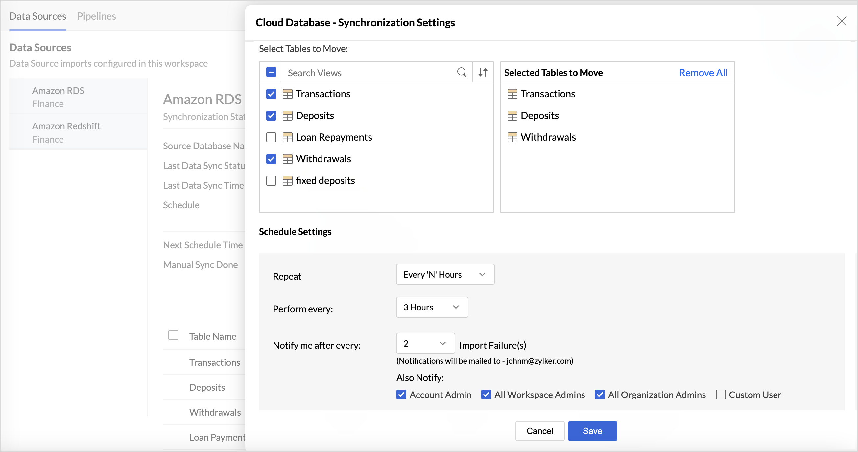This screenshot has height=452, width=858.
Task: Enable the Custom User notify checkbox
Action: (721, 395)
